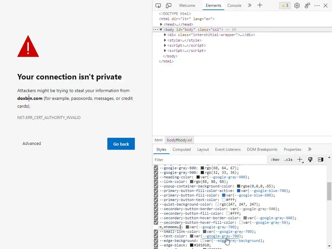Open the --primary-button-fill-color blue swatch
This screenshot has width=332, height=249.
tap(224, 195)
